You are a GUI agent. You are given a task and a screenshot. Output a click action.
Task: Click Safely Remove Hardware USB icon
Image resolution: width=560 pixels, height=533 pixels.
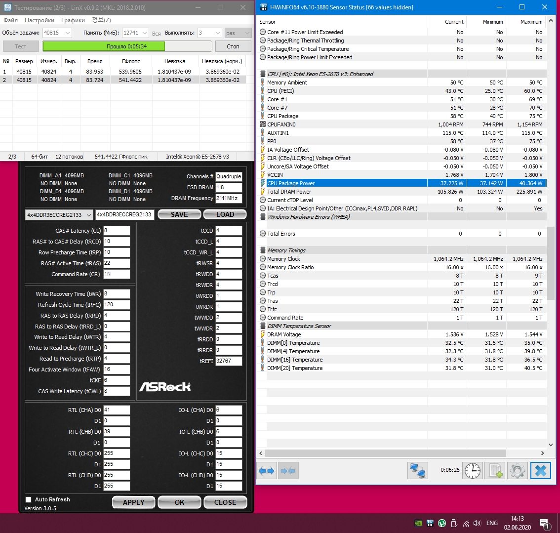point(454,523)
